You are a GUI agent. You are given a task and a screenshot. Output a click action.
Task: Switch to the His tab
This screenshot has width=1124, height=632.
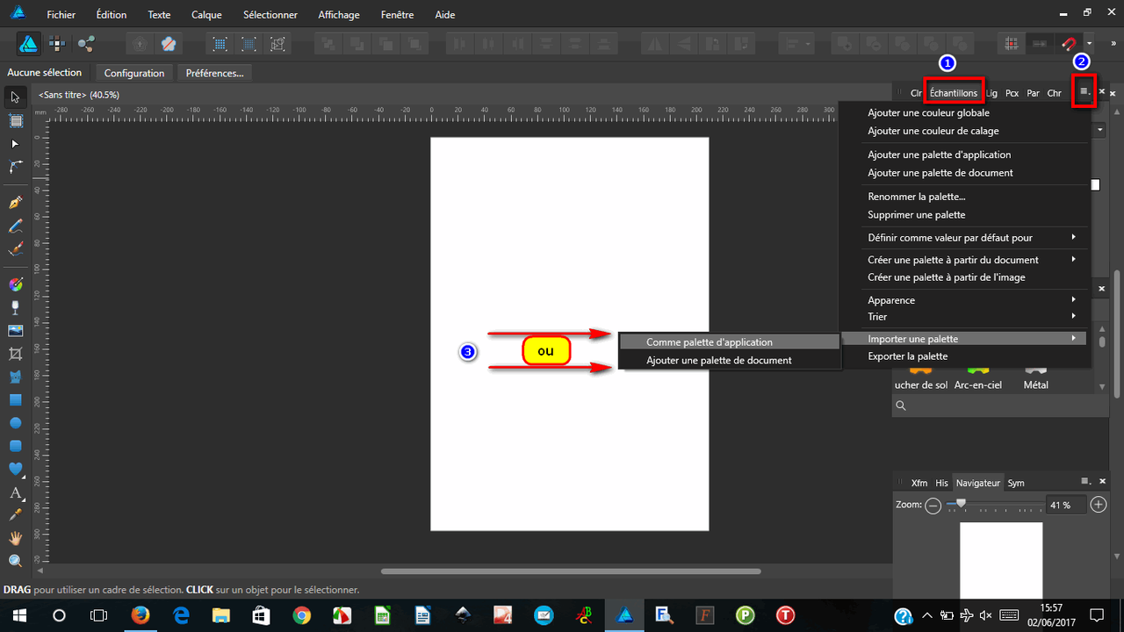click(x=941, y=483)
